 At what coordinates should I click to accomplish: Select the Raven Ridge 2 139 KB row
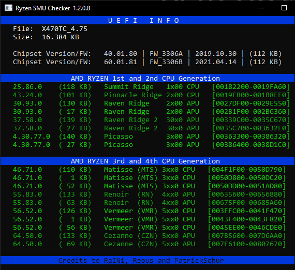[x=151, y=120]
